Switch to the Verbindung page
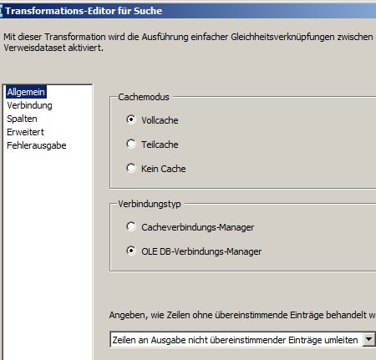 coord(29,105)
